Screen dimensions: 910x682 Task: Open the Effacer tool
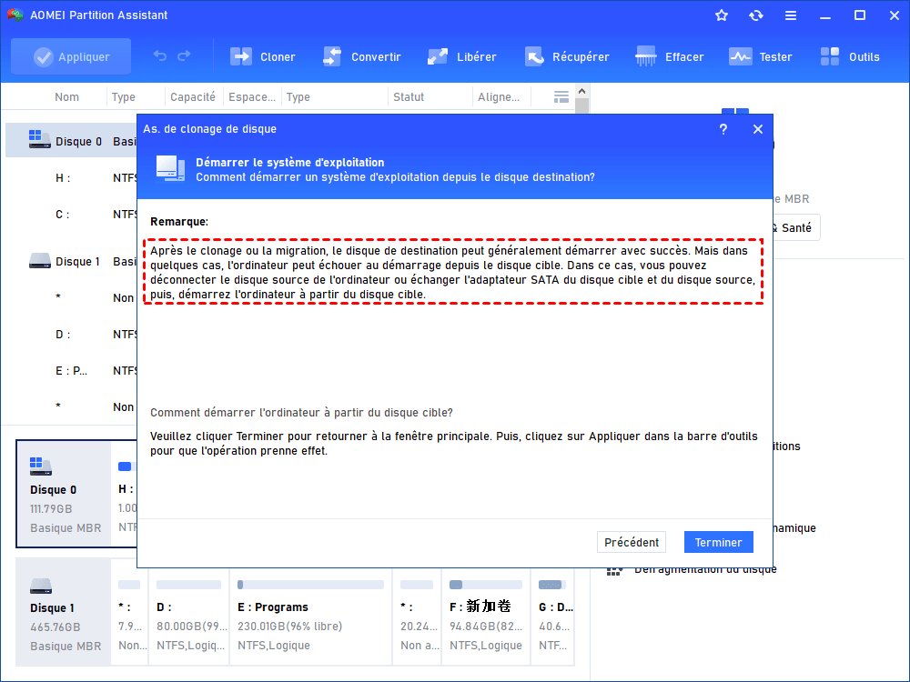[x=669, y=56]
